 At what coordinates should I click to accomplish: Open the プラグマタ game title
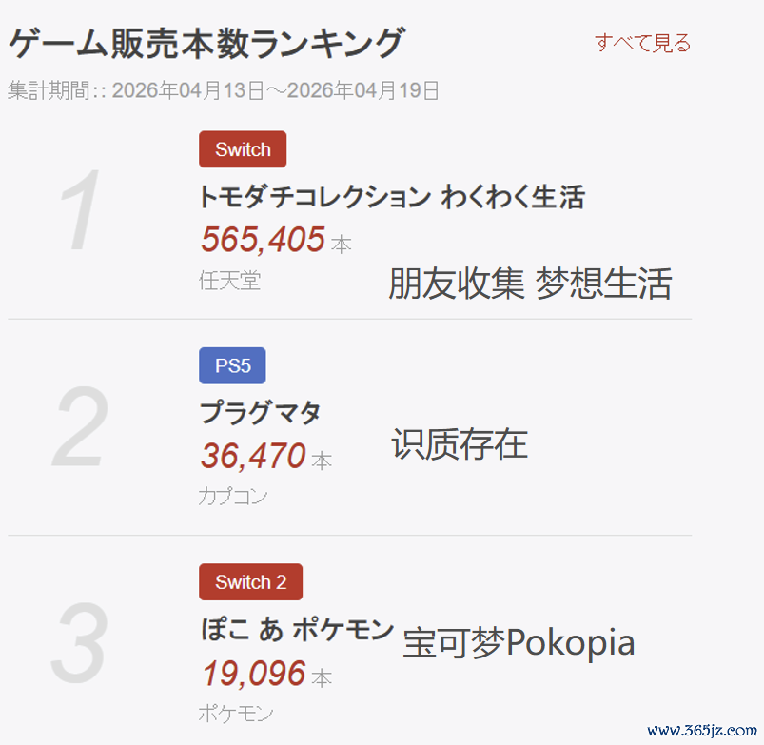click(260, 413)
